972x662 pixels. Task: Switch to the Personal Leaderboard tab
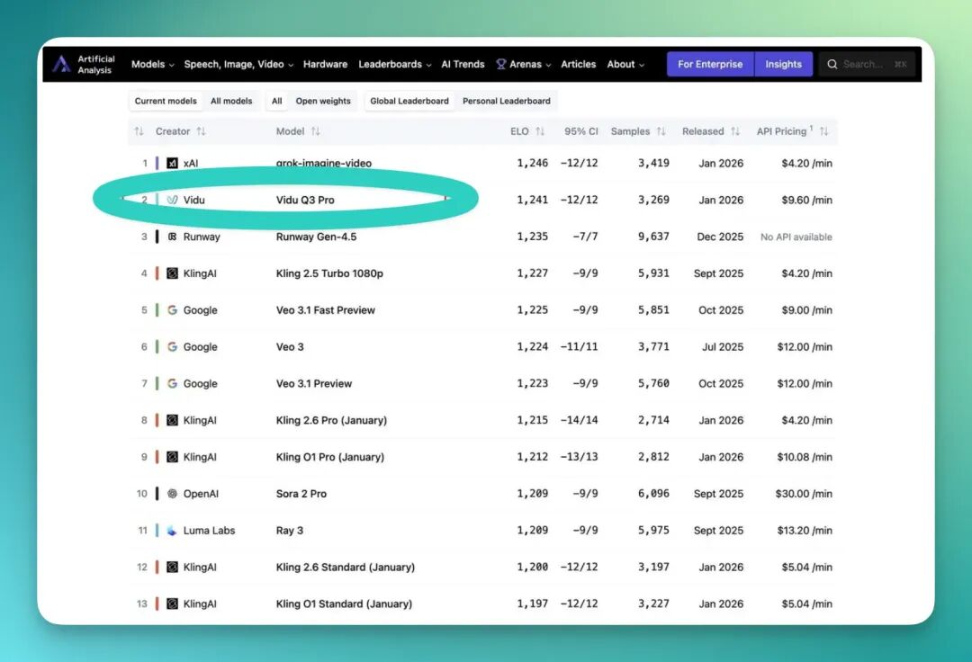click(x=507, y=101)
